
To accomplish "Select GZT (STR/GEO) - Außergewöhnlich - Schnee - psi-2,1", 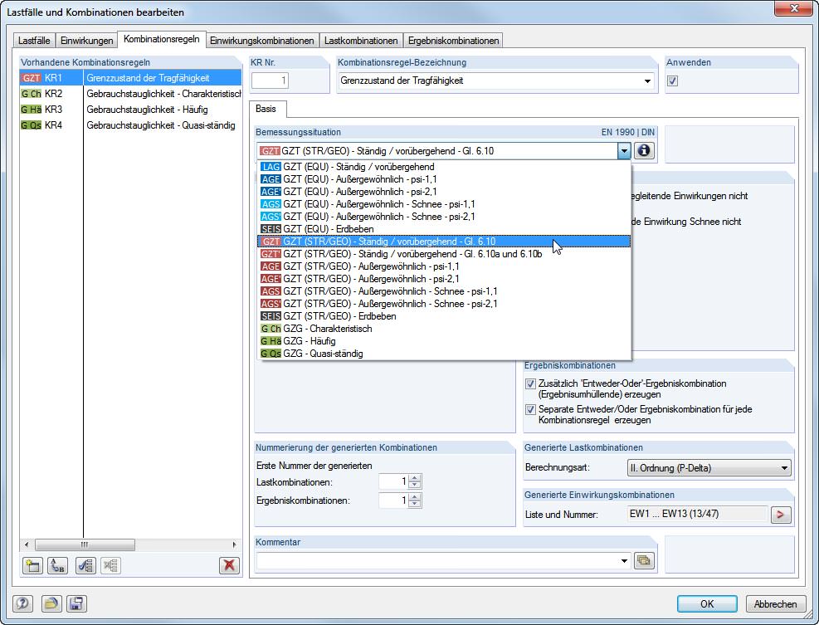I will [x=444, y=304].
